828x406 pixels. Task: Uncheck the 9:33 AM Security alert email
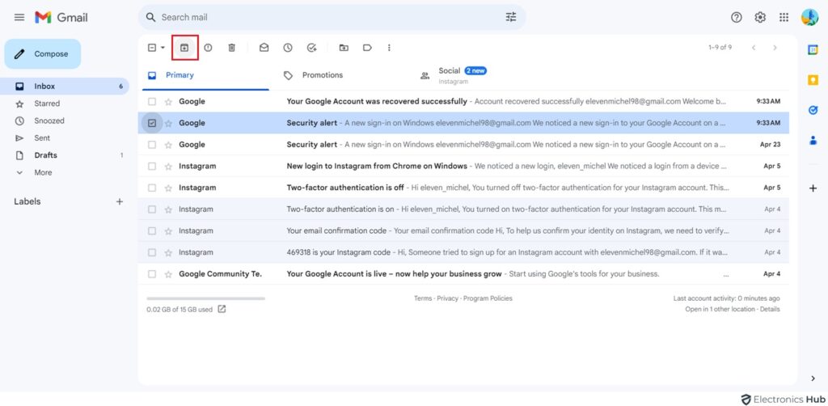[152, 123]
